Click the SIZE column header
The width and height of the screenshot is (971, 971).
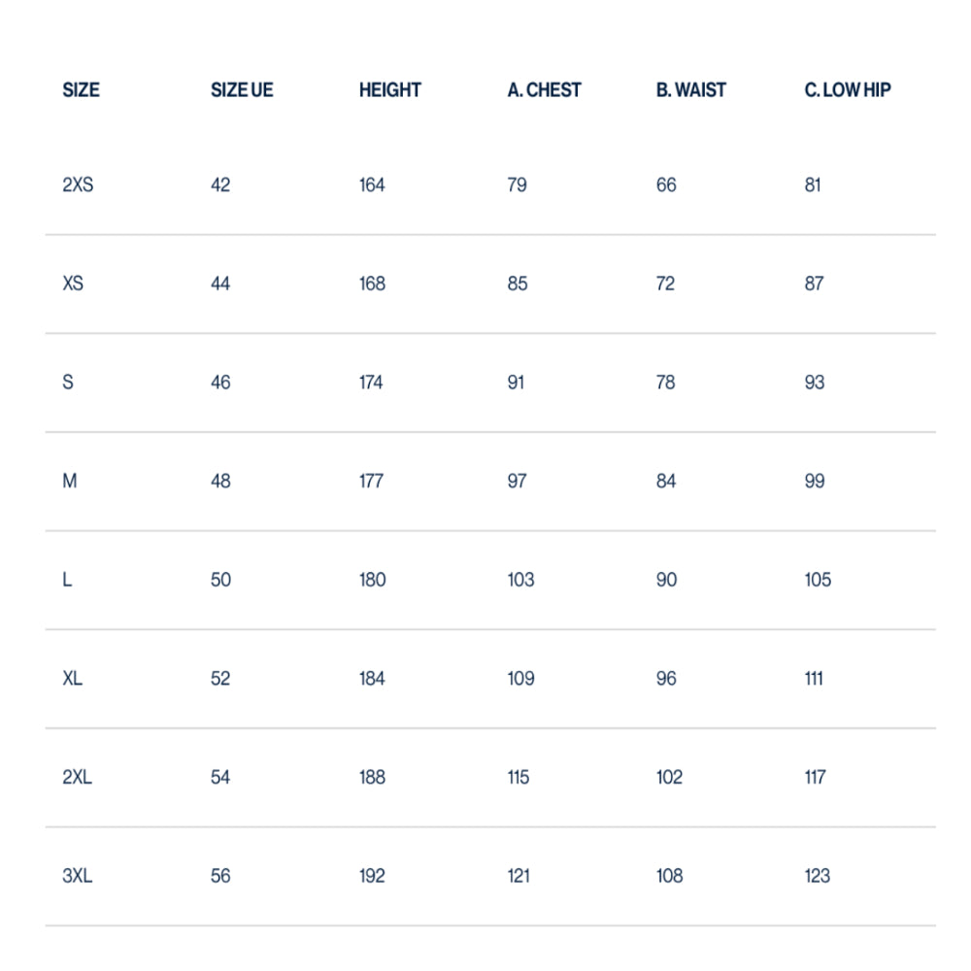tap(82, 90)
